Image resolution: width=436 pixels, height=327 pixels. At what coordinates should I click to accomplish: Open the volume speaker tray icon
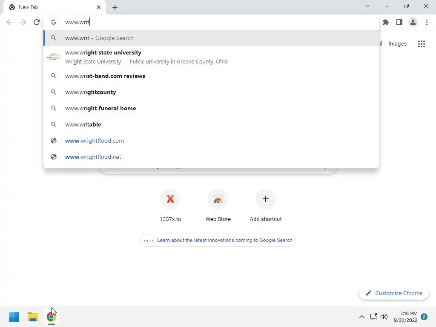(x=384, y=317)
